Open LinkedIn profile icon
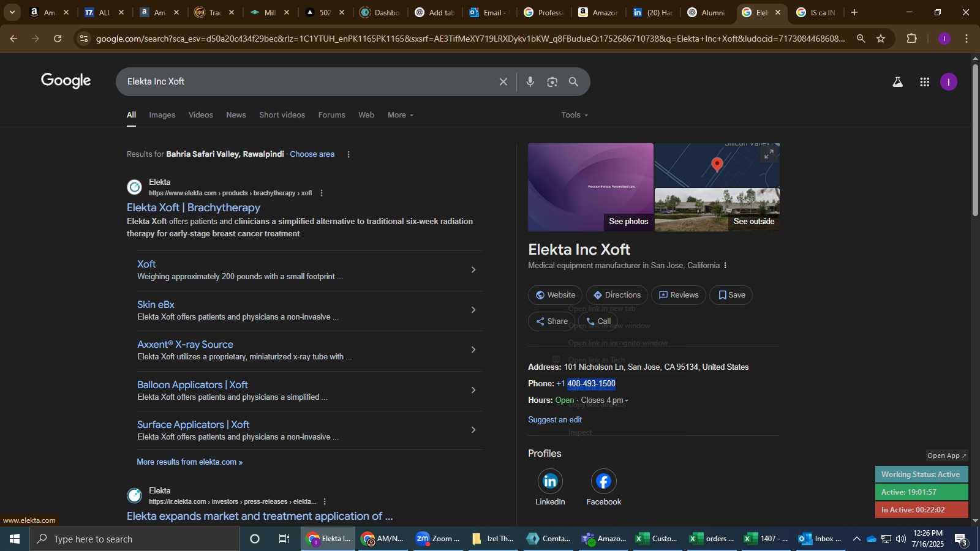Viewport: 980px width, 551px height. click(550, 481)
